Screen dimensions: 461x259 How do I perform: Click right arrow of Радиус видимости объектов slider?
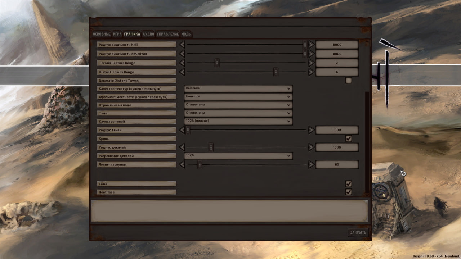coord(312,54)
